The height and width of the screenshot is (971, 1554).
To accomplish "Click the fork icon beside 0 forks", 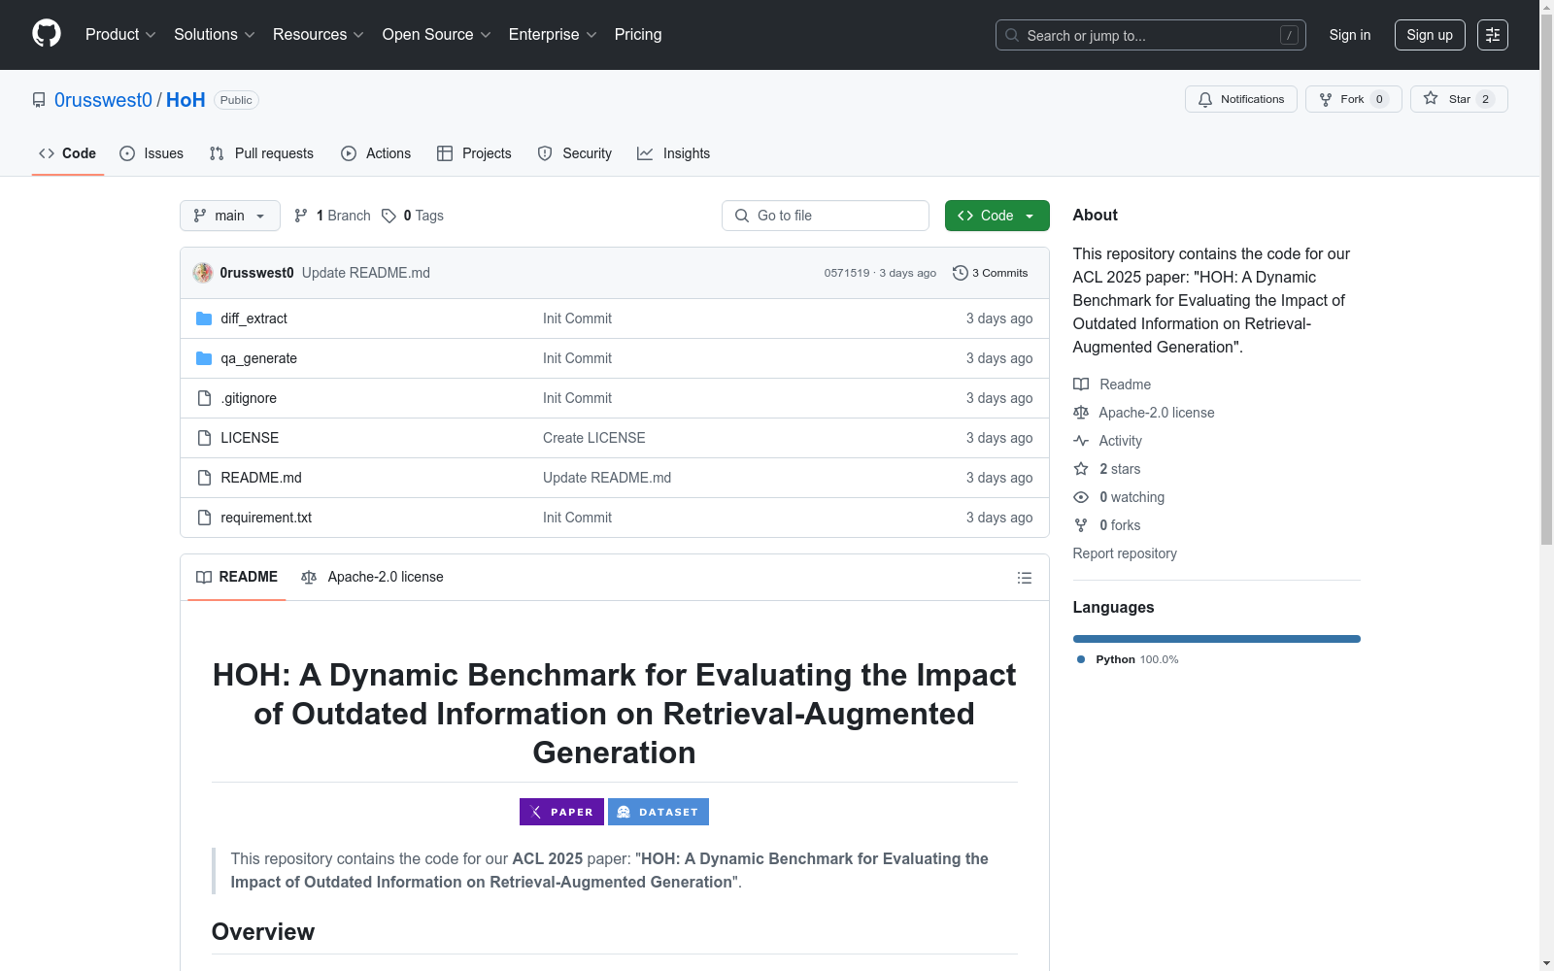I will click(1081, 525).
